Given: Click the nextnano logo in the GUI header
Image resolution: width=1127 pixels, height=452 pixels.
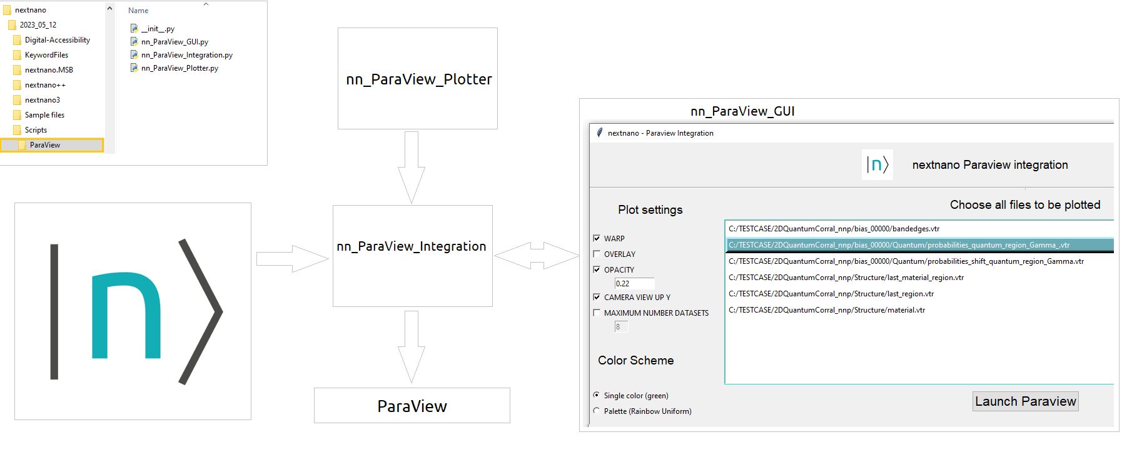Looking at the screenshot, I should (877, 165).
